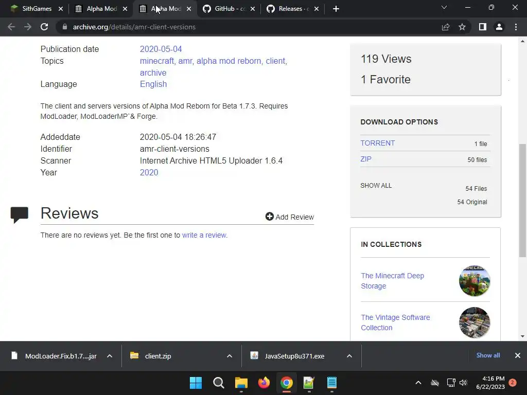Close the downloads bar

pos(518,355)
